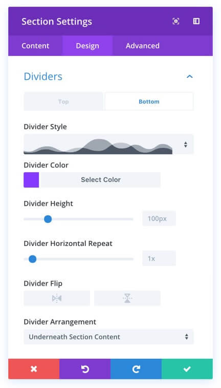Click the Divider Height slider handle

point(48,219)
